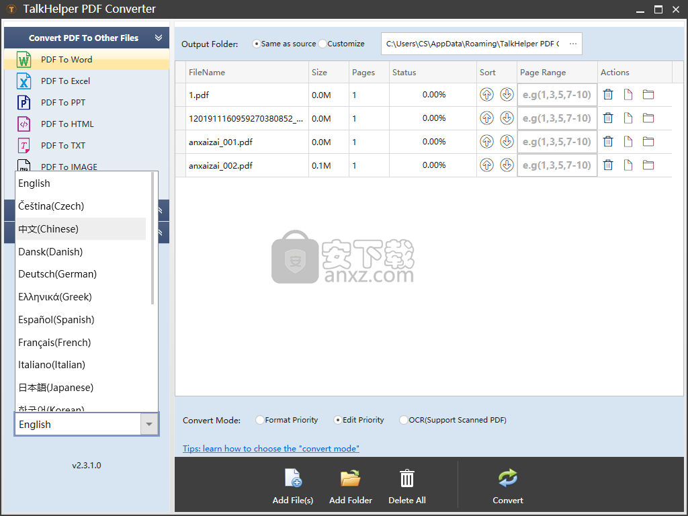Screen dimensions: 688x516
Task: Delete anxaizai_001.pdf from list
Action: (x=607, y=141)
